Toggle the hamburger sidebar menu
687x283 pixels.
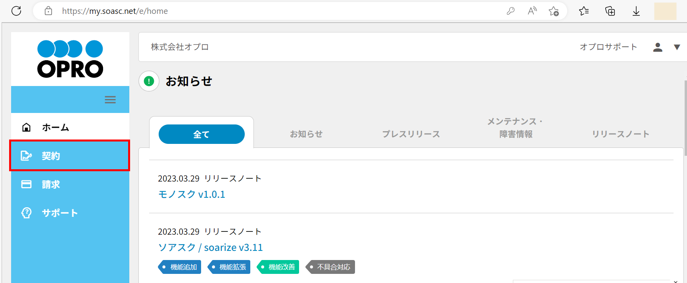click(110, 99)
